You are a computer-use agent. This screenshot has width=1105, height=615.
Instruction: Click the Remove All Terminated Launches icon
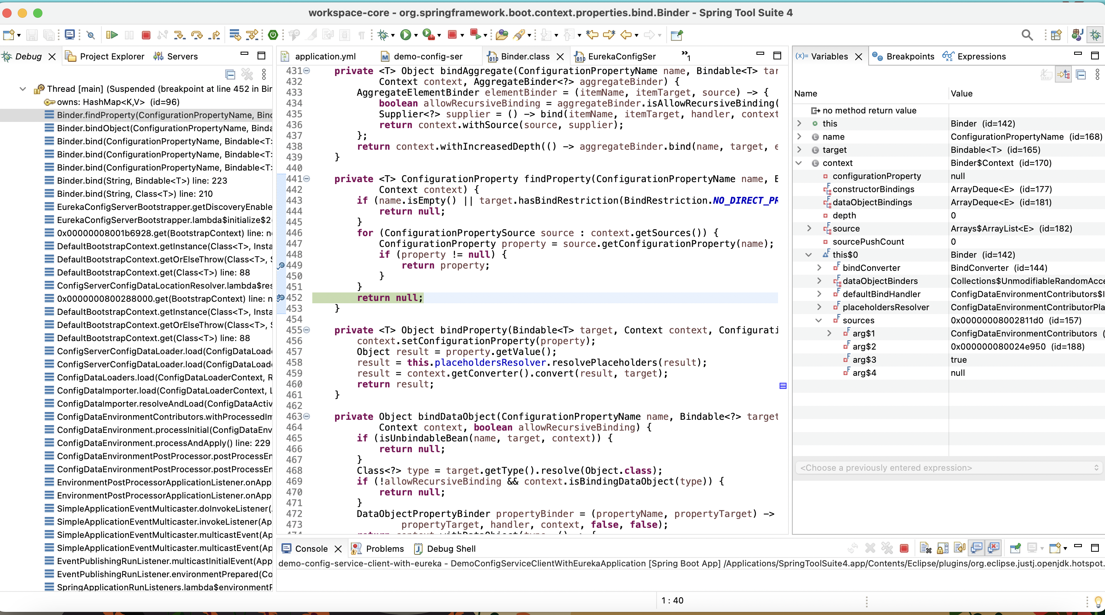(x=887, y=549)
